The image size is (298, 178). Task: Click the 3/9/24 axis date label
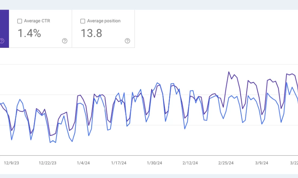261,163
